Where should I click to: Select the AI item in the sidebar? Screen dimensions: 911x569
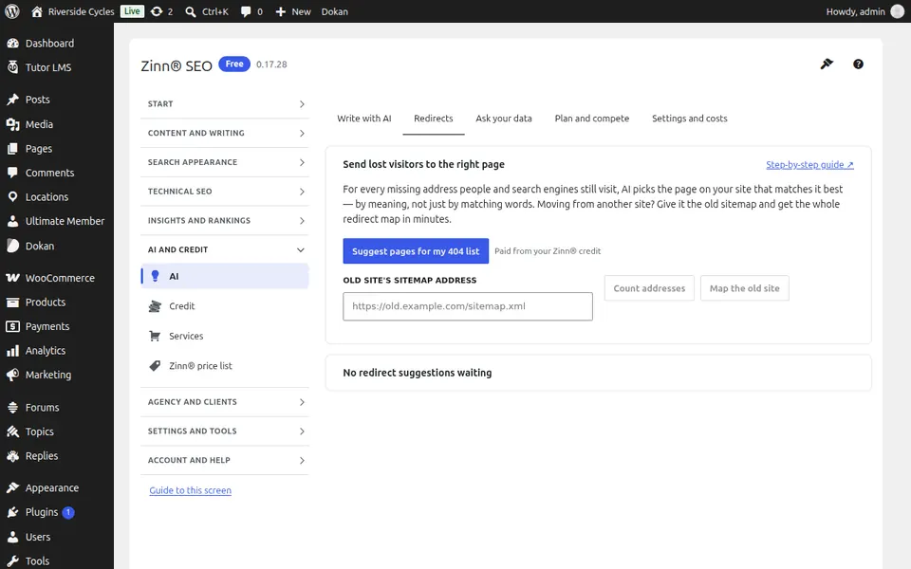point(225,276)
